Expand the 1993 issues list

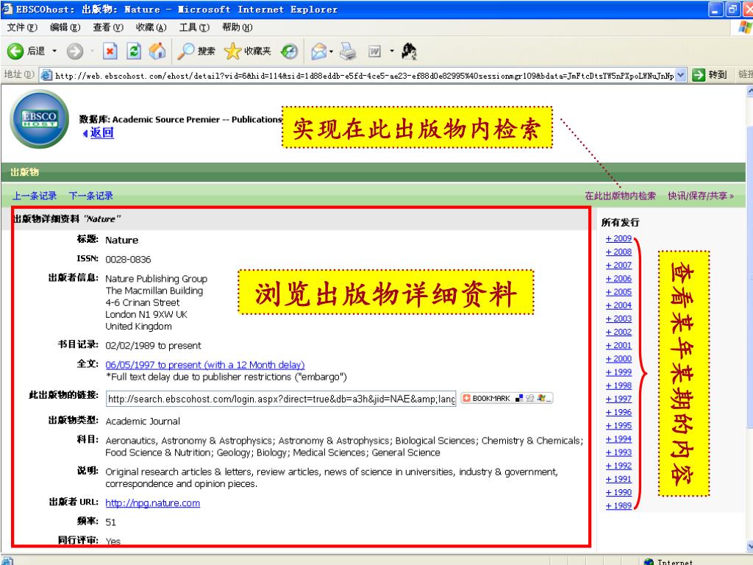point(618,452)
